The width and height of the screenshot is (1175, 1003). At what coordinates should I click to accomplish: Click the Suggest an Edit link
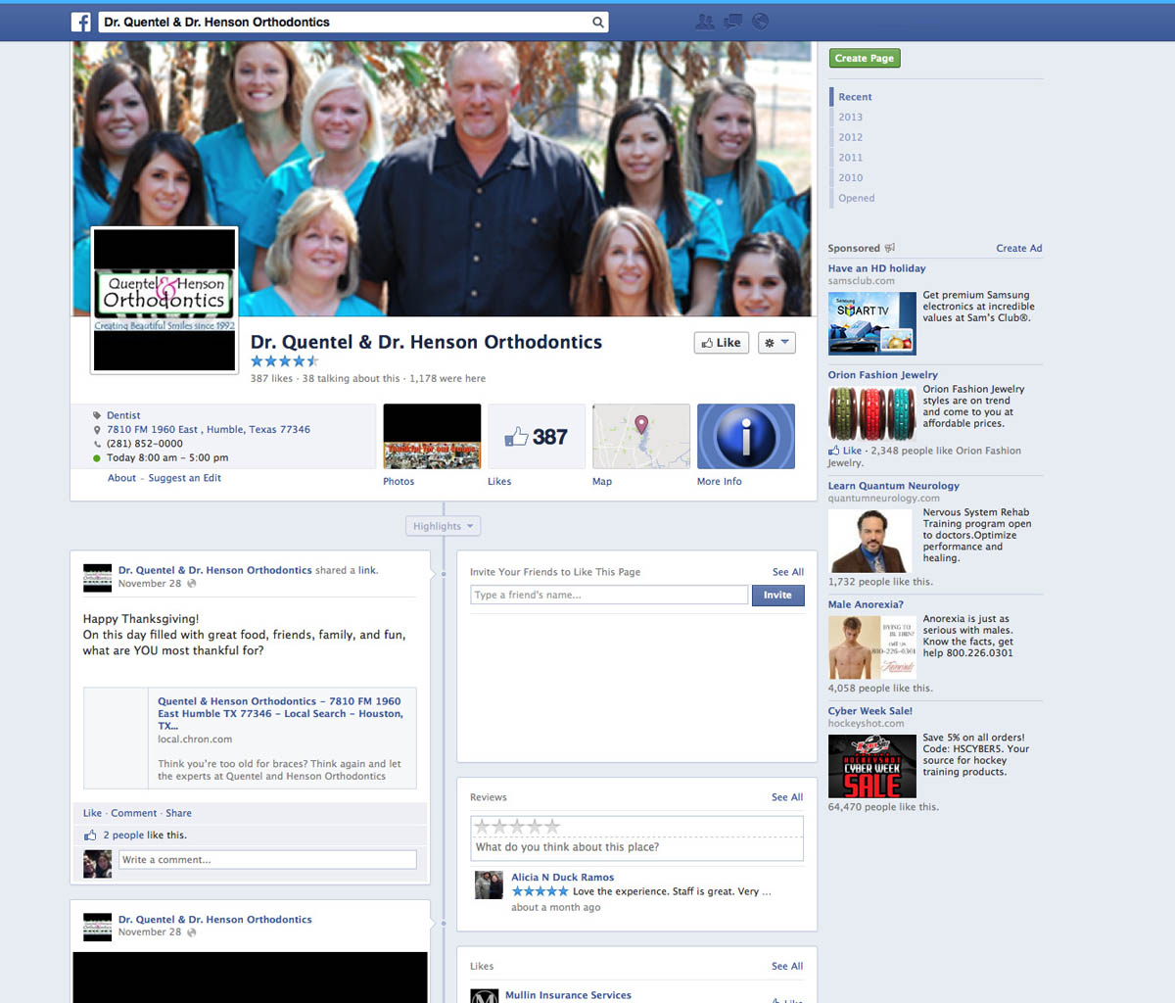tap(184, 478)
